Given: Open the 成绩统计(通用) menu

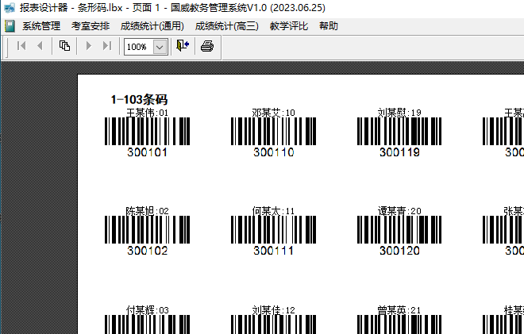Looking at the screenshot, I should (x=152, y=26).
